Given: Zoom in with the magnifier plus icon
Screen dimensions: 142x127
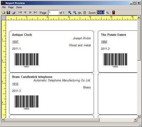Looking at the screenshot, I should coord(69,13).
